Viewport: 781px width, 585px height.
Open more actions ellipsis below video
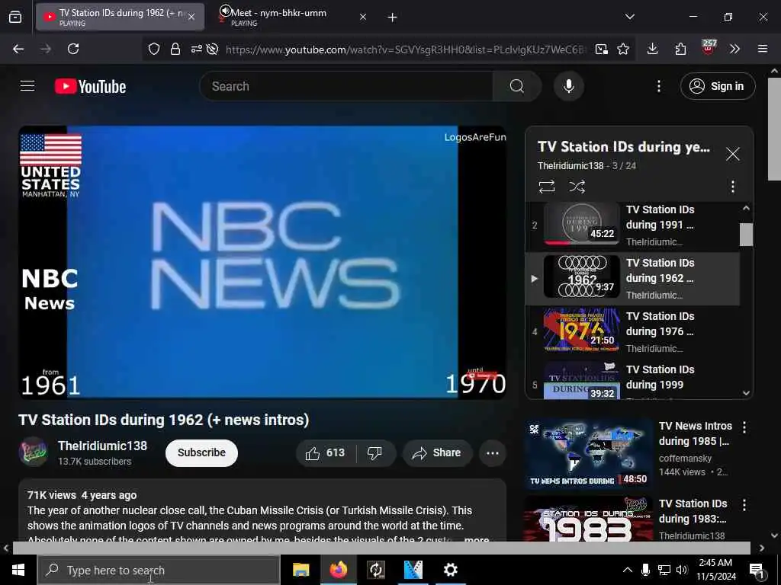[493, 452]
